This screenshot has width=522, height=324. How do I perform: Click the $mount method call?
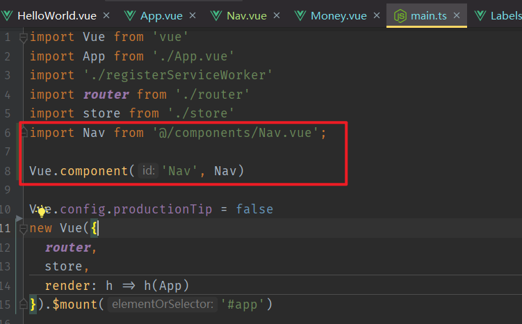point(75,305)
